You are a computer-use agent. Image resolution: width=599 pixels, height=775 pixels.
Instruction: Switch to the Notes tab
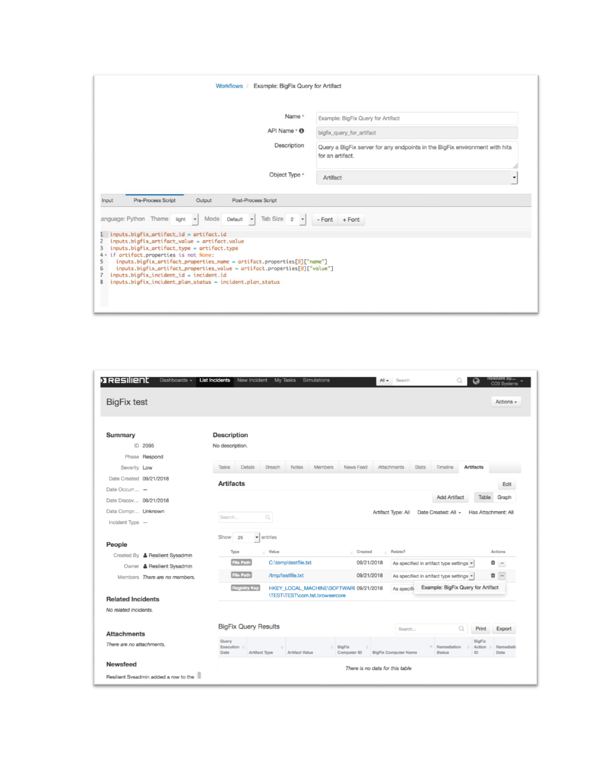point(297,467)
